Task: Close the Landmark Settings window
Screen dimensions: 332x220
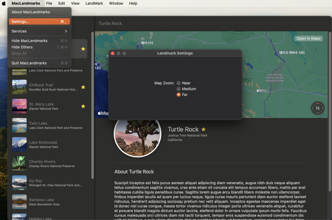Action: [x=113, y=53]
